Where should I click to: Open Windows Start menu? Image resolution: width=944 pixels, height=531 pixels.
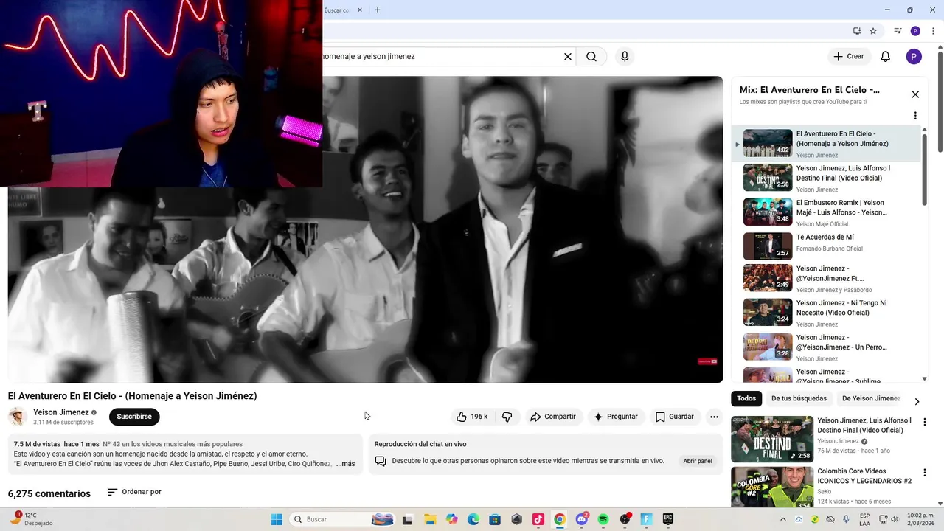tap(277, 519)
